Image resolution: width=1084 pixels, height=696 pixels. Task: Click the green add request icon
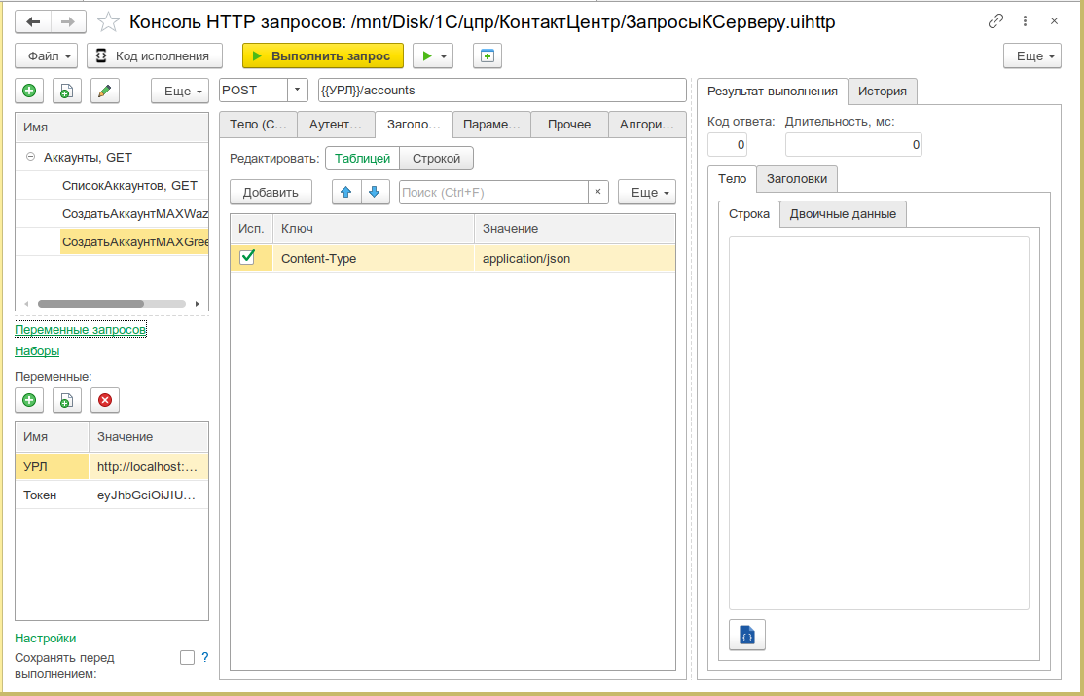point(29,91)
